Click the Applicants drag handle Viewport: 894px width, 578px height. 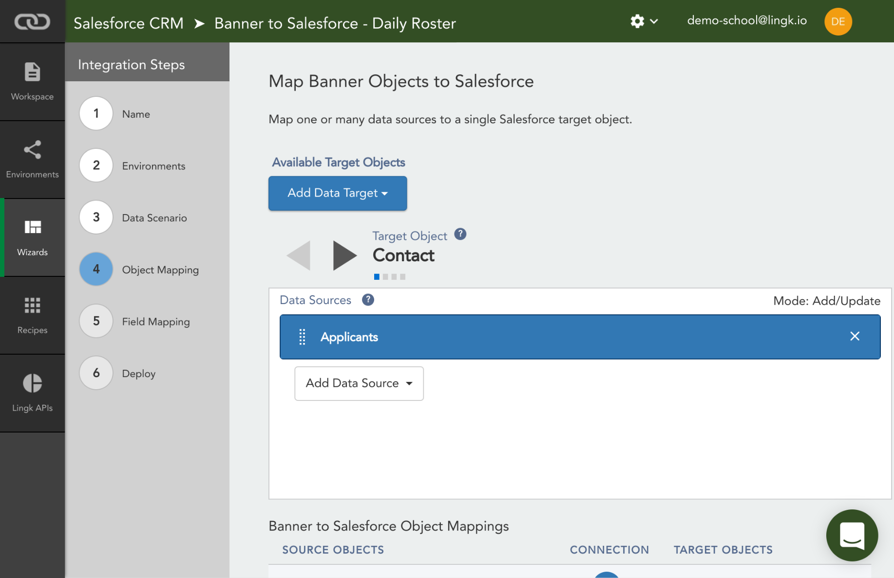tap(302, 337)
